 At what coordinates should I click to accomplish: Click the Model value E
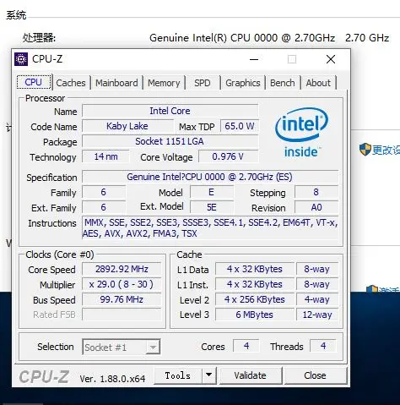pyautogui.click(x=212, y=192)
